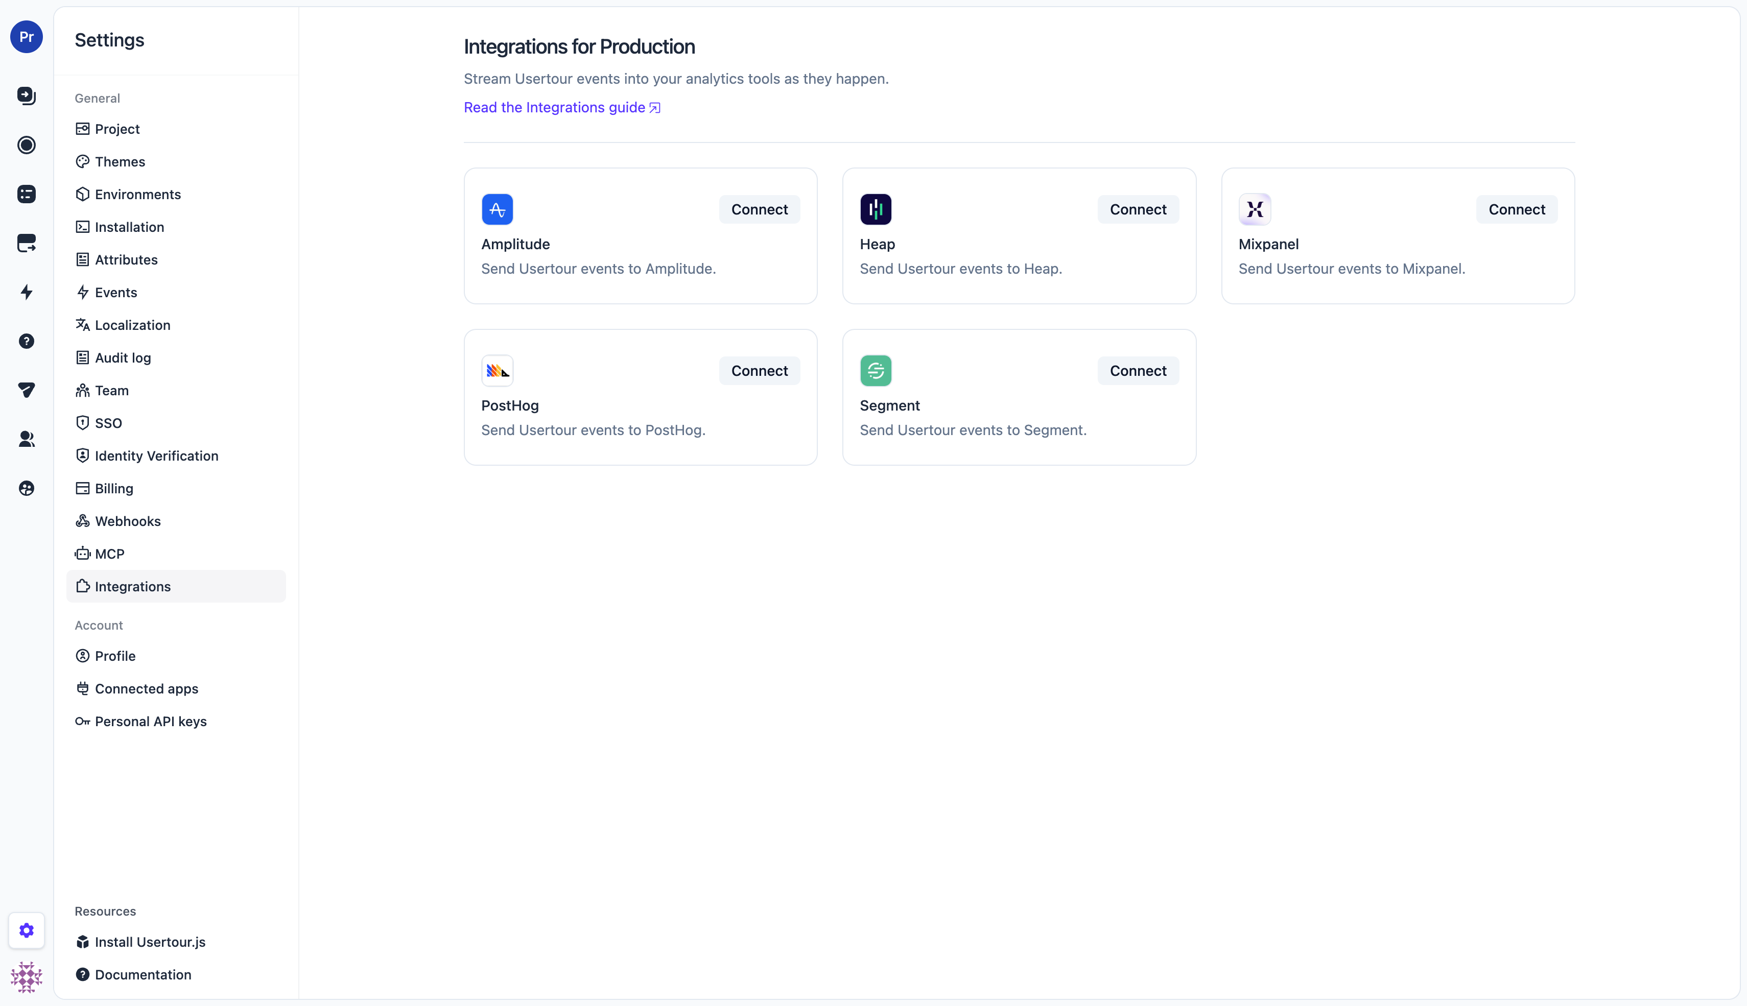Go to Billing page
Screen dimensions: 1747x1006
tap(176, 489)
